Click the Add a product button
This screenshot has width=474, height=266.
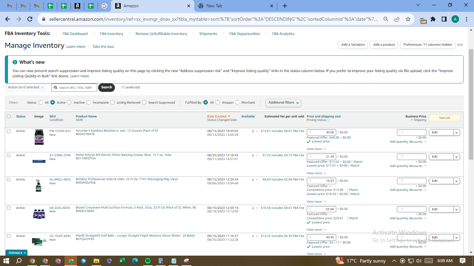384,45
